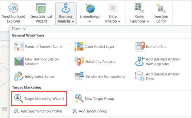Expand the Embeddings dropdown arrow
Image resolution: width=192 pixels, height=118 pixels.
[x=89, y=21]
